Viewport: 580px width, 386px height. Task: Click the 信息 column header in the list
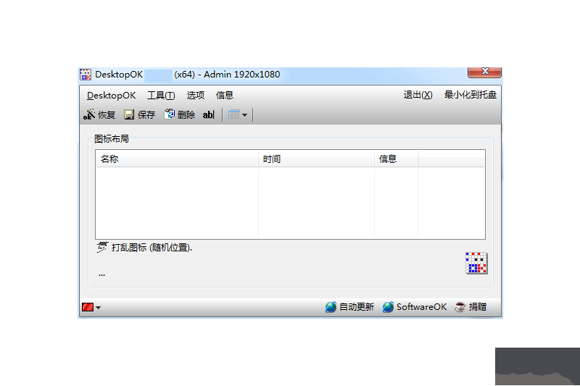396,159
